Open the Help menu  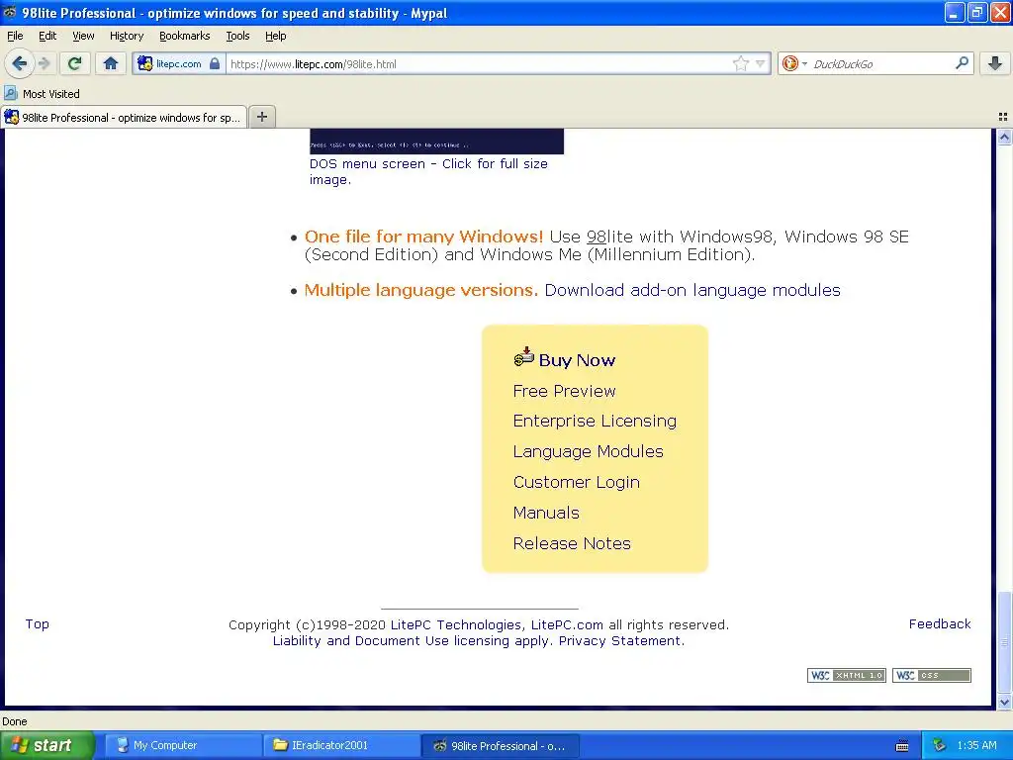click(x=276, y=36)
